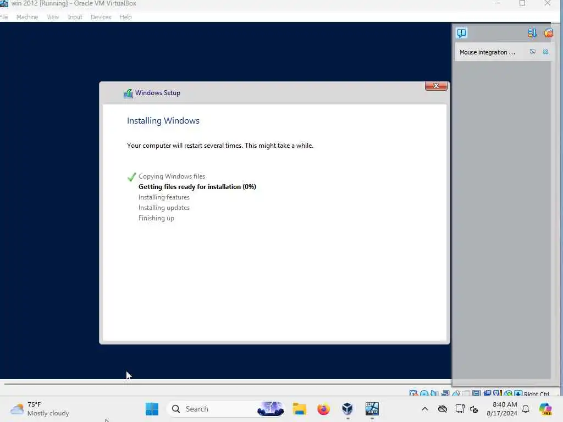This screenshot has width=563, height=422.
Task: Show hidden system tray icons chevron
Action: coord(425,409)
